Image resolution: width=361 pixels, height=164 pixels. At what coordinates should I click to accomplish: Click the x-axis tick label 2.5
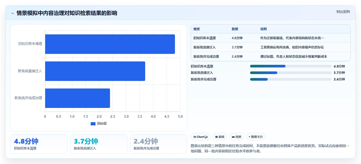113,116
